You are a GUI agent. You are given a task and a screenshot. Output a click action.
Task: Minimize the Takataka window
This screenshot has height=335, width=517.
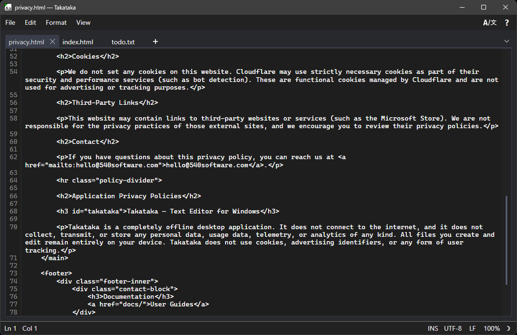click(x=462, y=7)
